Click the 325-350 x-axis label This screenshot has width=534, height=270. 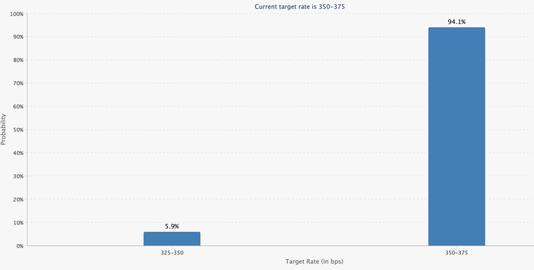(172, 252)
